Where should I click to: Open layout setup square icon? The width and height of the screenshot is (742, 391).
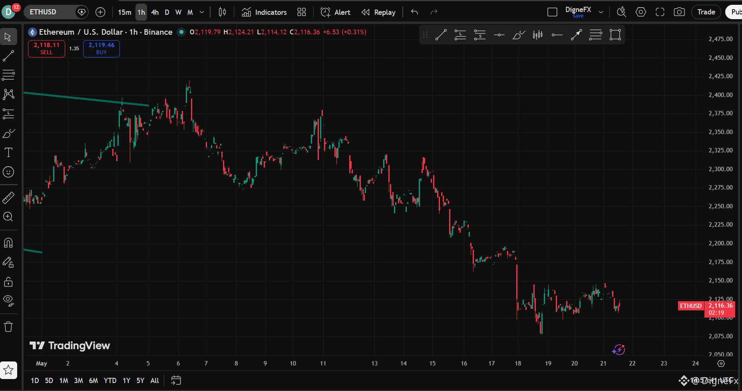click(x=552, y=12)
